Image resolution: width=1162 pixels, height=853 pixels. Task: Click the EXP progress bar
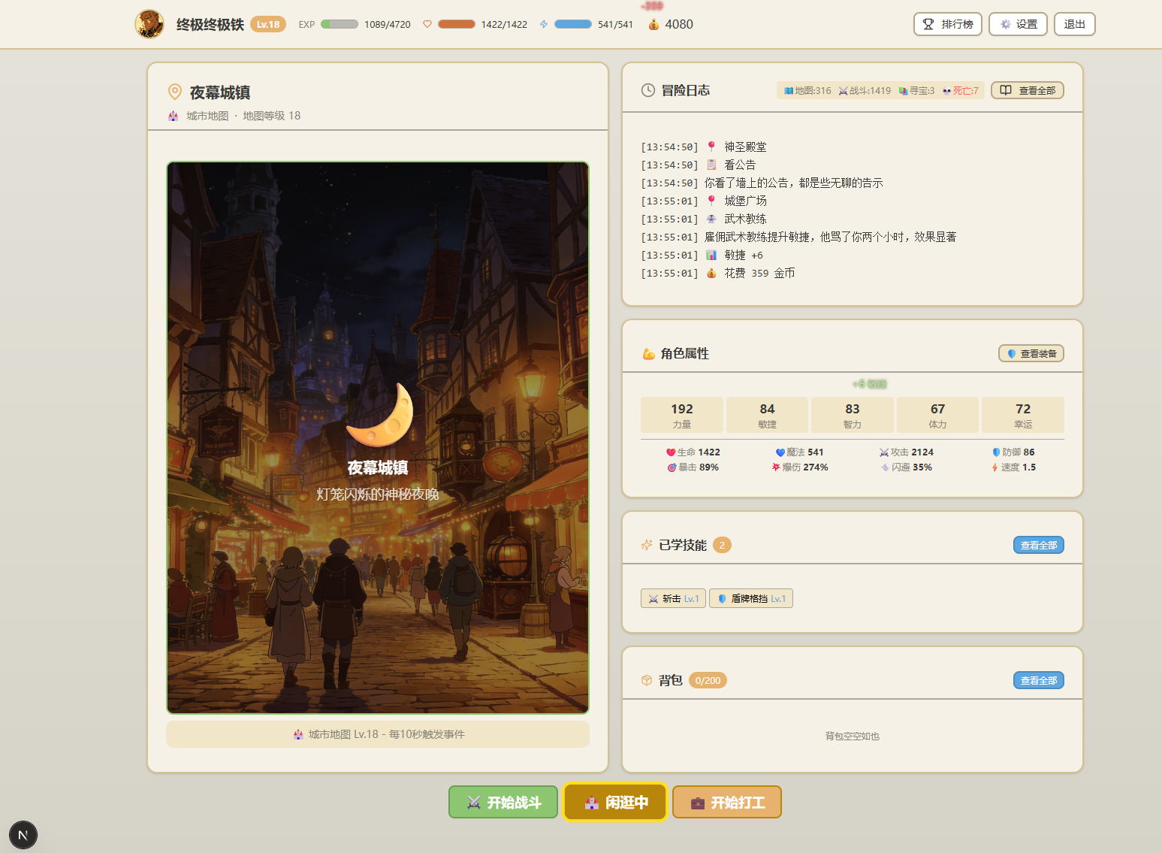[x=340, y=24]
